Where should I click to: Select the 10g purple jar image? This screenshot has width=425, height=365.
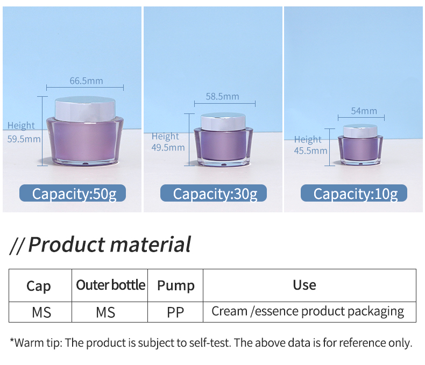(360, 145)
